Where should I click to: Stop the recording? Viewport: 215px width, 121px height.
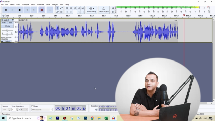19,10
